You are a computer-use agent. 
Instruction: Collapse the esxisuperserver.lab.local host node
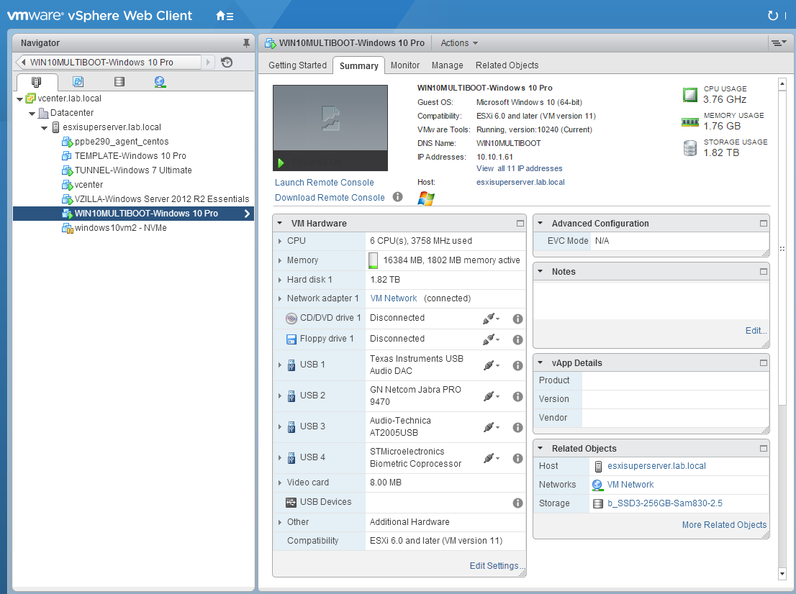pos(44,128)
